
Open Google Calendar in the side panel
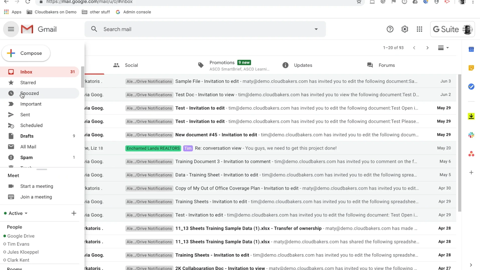click(471, 49)
